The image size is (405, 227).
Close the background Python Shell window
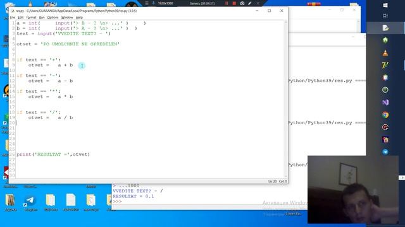(354, 10)
